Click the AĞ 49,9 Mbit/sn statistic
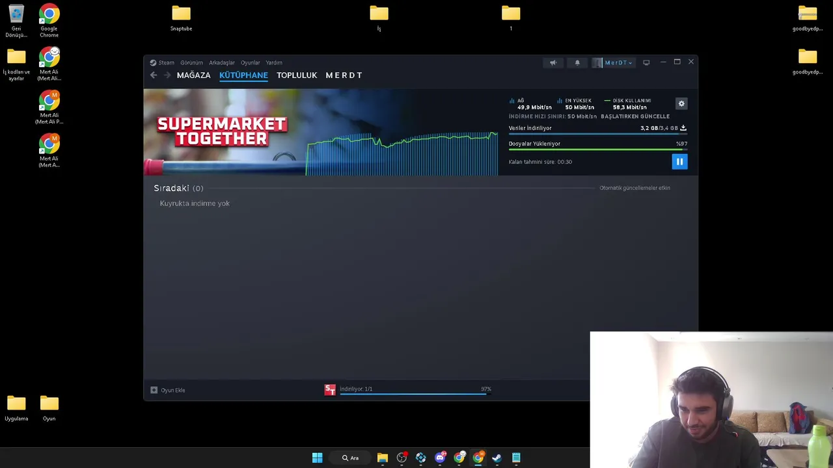The image size is (833, 468). pos(530,104)
